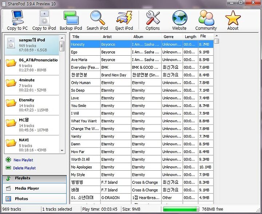
Task: Click the Play time 00:03:45 status entry
Action: (100, 209)
